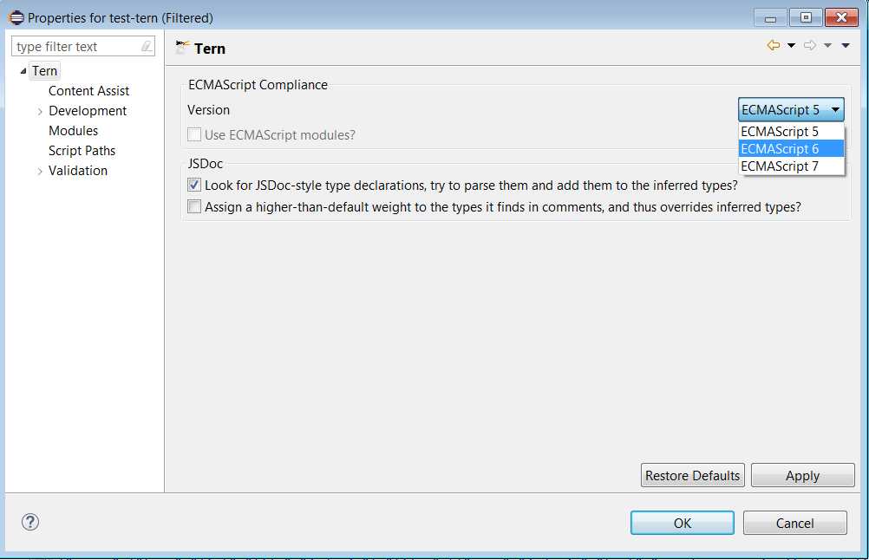Viewport: 869px width, 560px height.
Task: Open the view menu triangle in header
Action: pos(846,46)
